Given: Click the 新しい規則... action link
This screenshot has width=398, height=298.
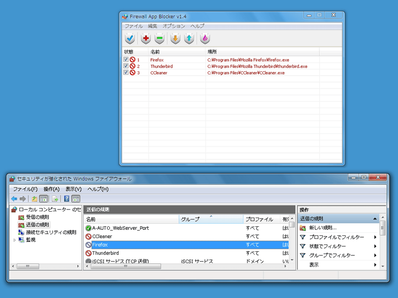Looking at the screenshot, I should point(323,228).
